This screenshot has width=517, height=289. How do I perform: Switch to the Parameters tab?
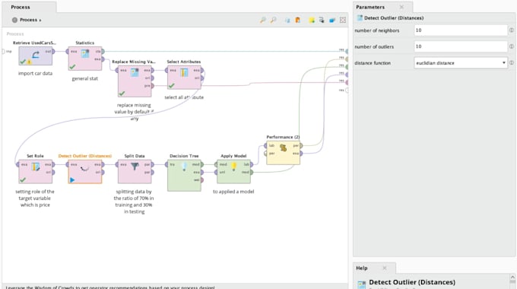(x=370, y=7)
